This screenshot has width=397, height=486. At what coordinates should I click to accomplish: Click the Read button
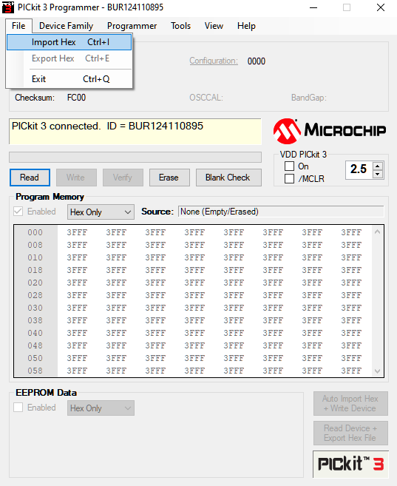point(30,178)
